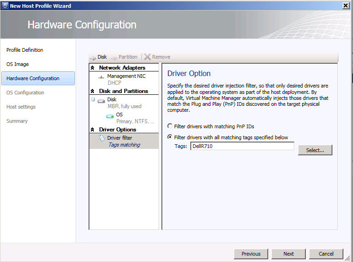The height and width of the screenshot is (262, 353).
Task: Collapse the Driver Options section
Action: coord(93,130)
